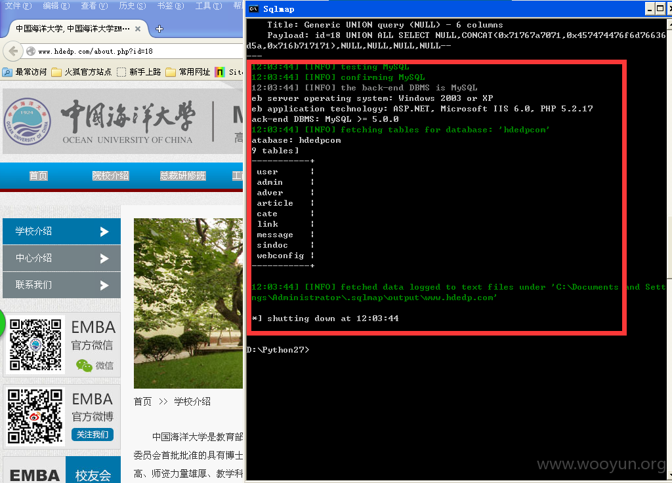The width and height of the screenshot is (672, 483).
Task: Click the D:\Python27> command prompt line
Action: pos(278,350)
